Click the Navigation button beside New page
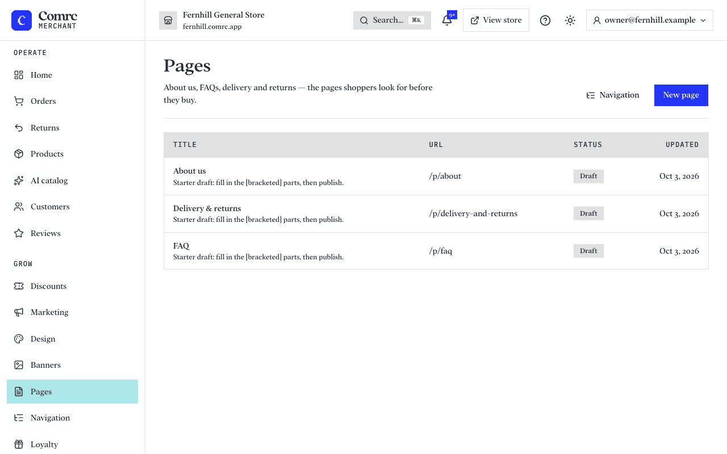The image size is (727, 454). 613,95
